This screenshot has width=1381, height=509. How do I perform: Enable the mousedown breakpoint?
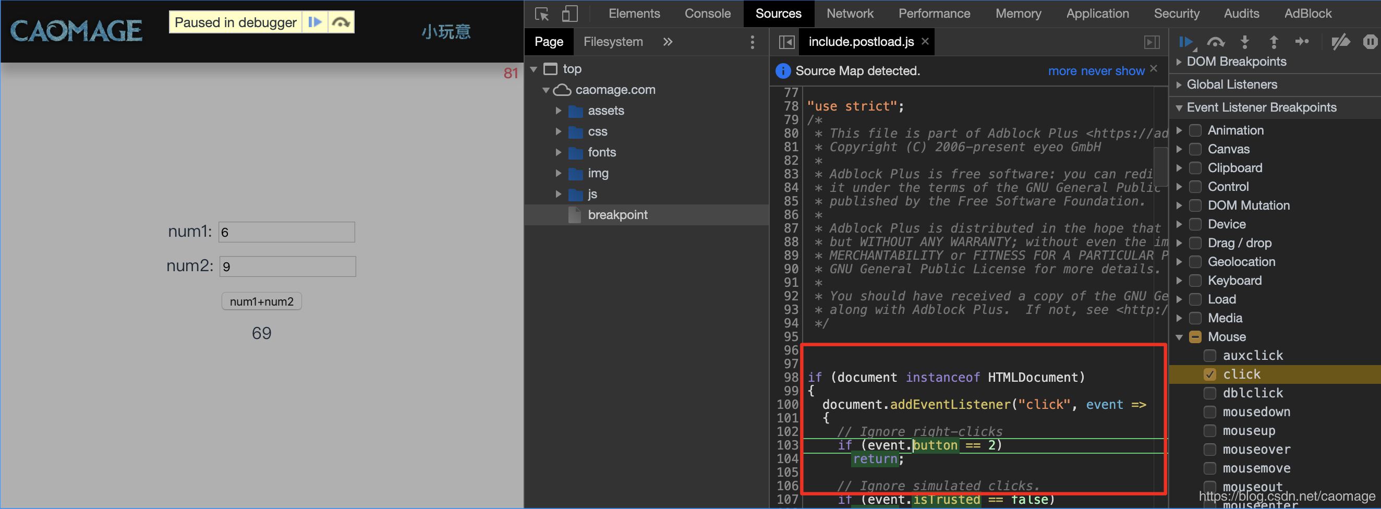pyautogui.click(x=1210, y=411)
